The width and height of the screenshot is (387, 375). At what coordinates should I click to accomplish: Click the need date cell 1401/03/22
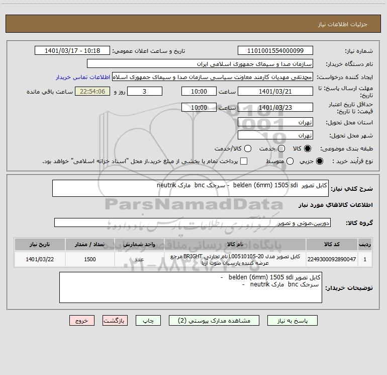(40, 259)
